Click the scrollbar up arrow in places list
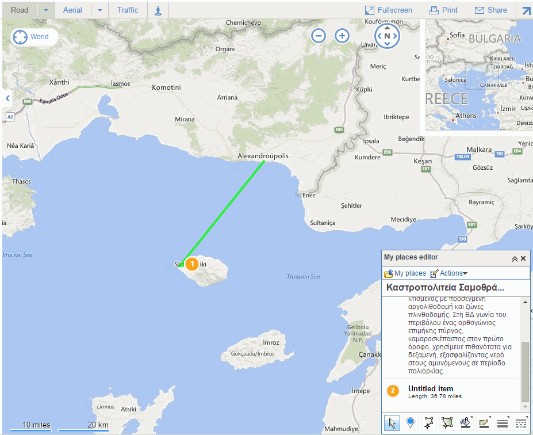 coord(525,302)
